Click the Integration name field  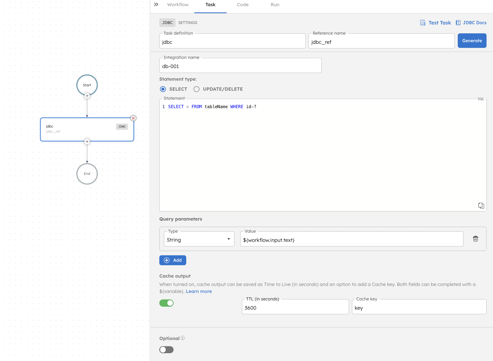tap(240, 65)
